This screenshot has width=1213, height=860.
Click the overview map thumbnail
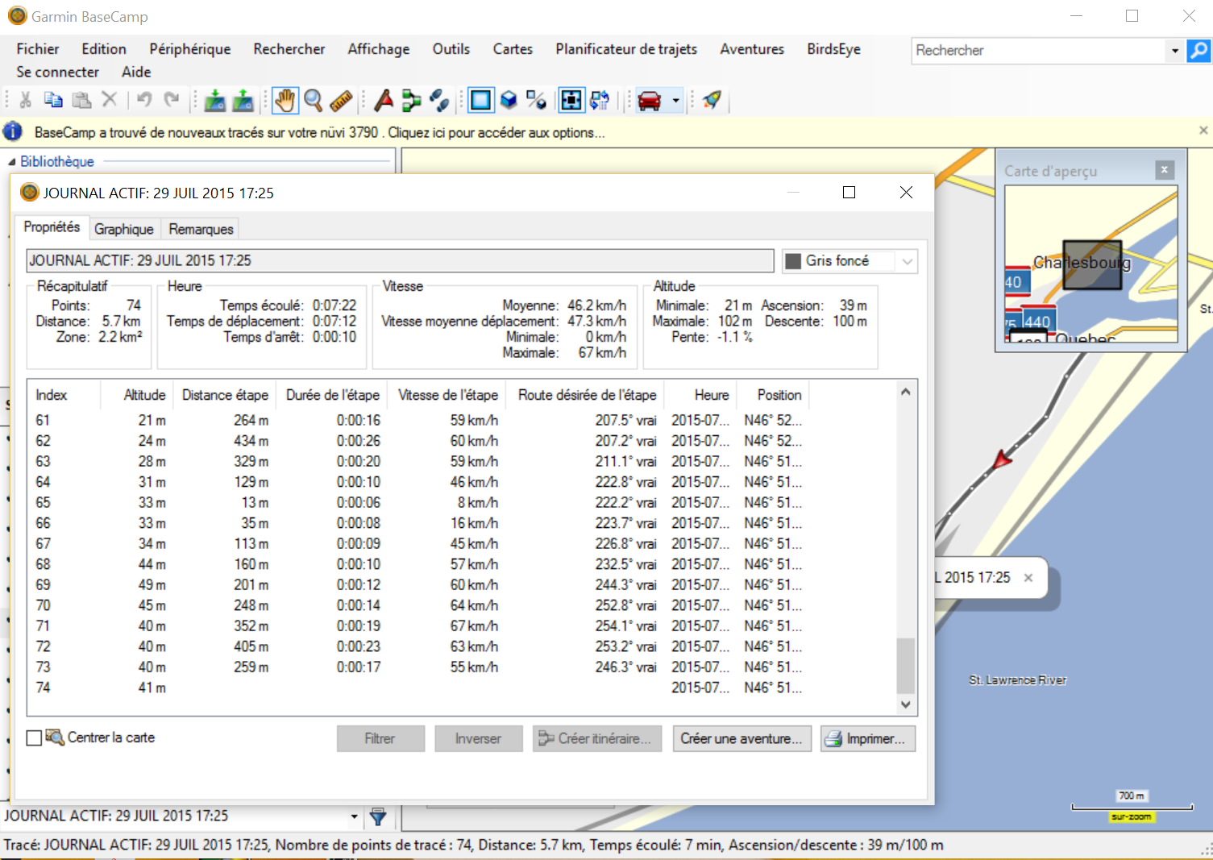1091,264
